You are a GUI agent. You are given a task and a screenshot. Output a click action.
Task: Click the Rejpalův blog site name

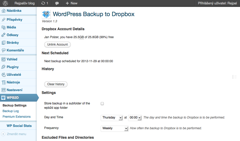pyautogui.click(x=25, y=3)
